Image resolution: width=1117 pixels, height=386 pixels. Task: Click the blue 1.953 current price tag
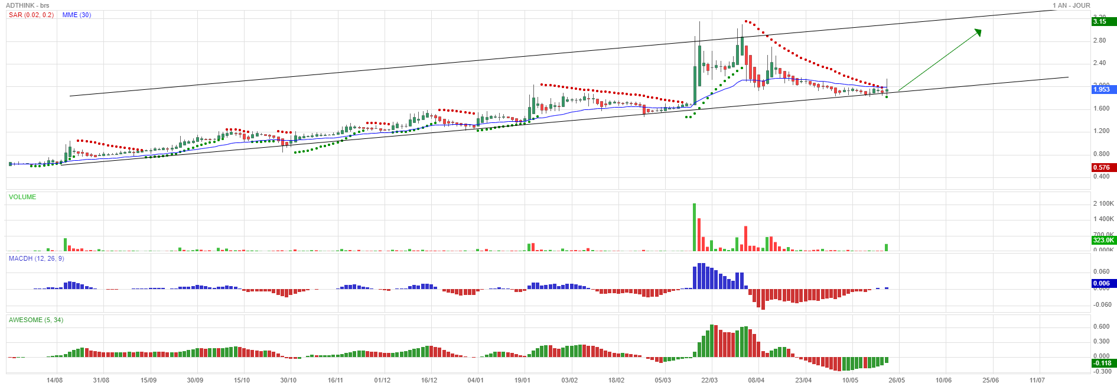pyautogui.click(x=1104, y=89)
